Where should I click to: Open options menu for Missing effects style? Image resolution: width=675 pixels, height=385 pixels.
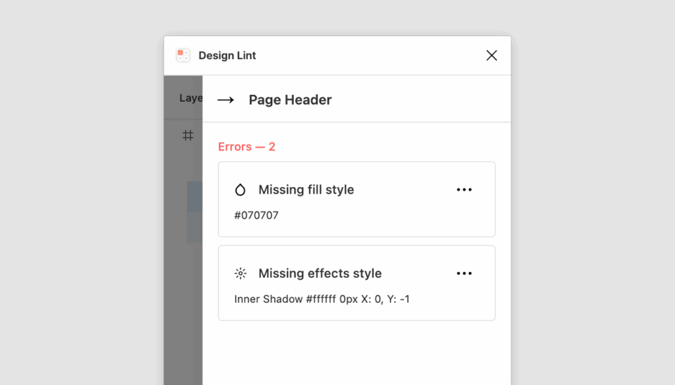coord(464,273)
